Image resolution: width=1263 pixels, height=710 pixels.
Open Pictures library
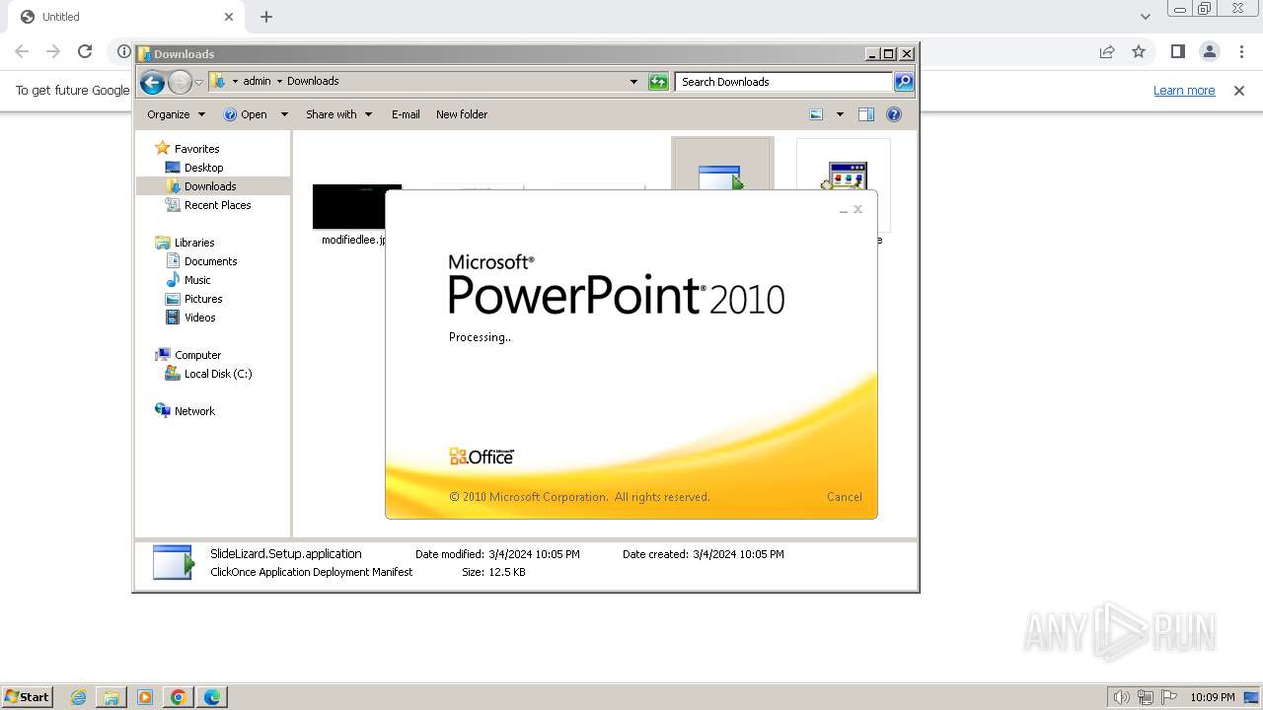point(203,299)
